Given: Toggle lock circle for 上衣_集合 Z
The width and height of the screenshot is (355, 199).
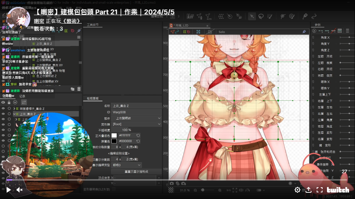Looking at the screenshot, I should (9, 114).
